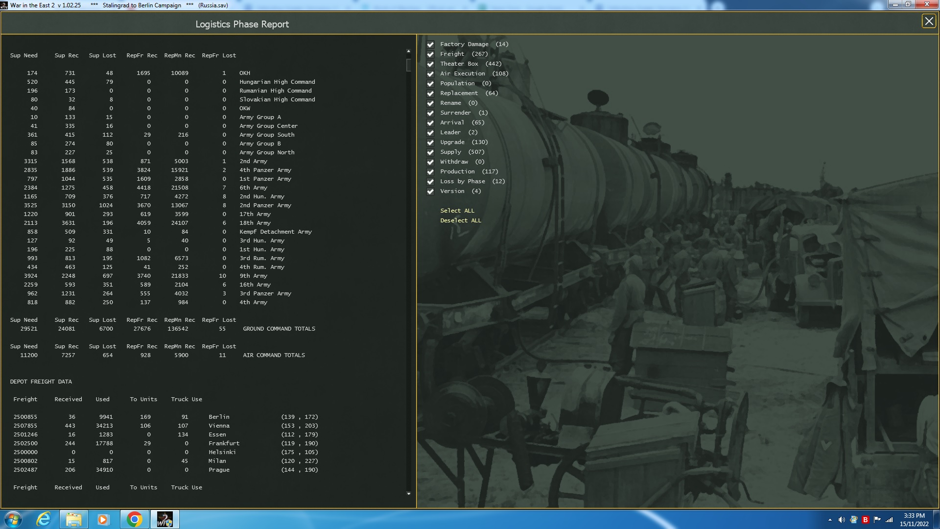Disable the Freight report category
The width and height of the screenshot is (940, 529).
tap(430, 54)
